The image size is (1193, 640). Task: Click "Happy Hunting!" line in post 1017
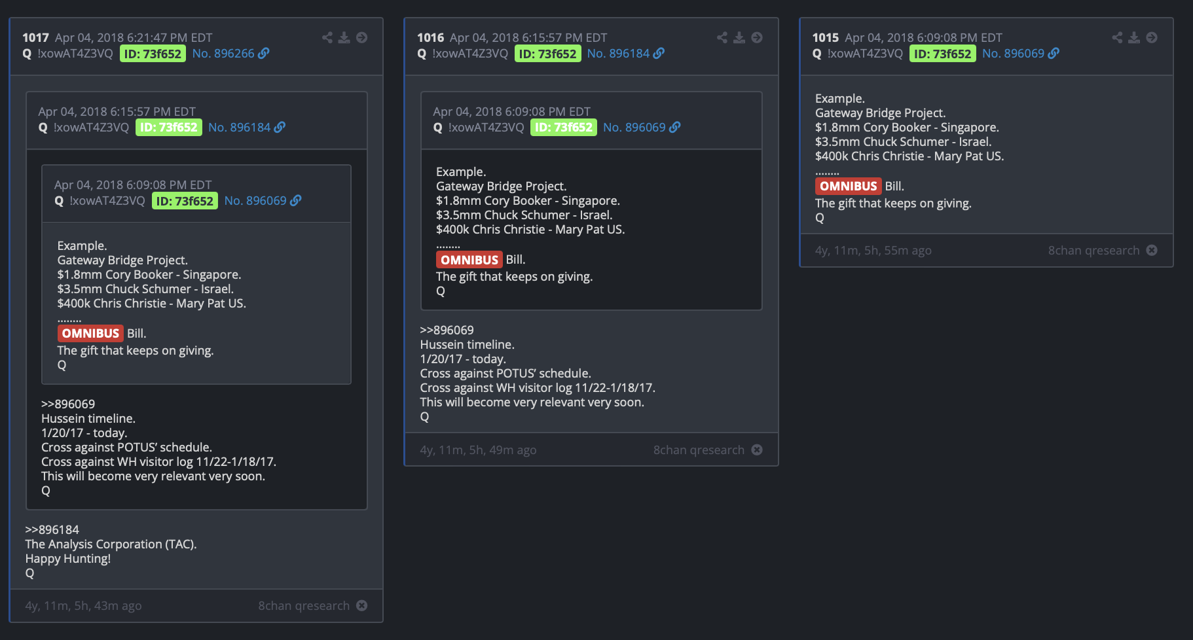coord(68,558)
